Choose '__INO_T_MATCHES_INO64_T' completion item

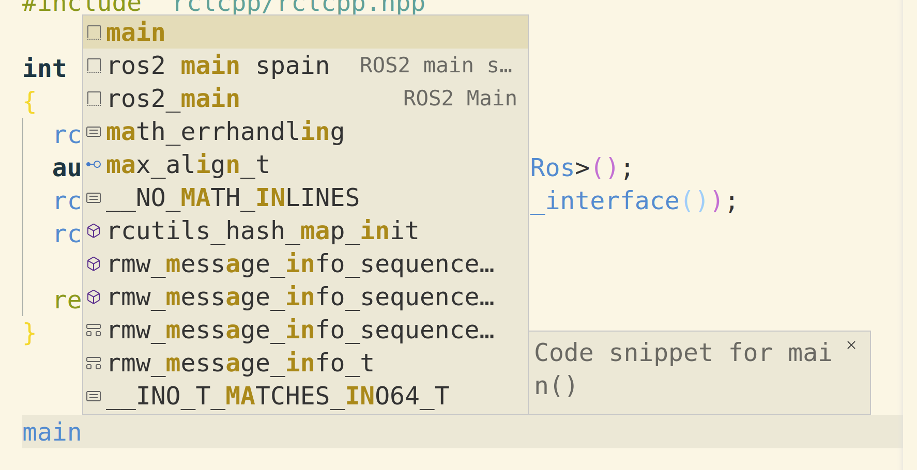(x=305, y=396)
